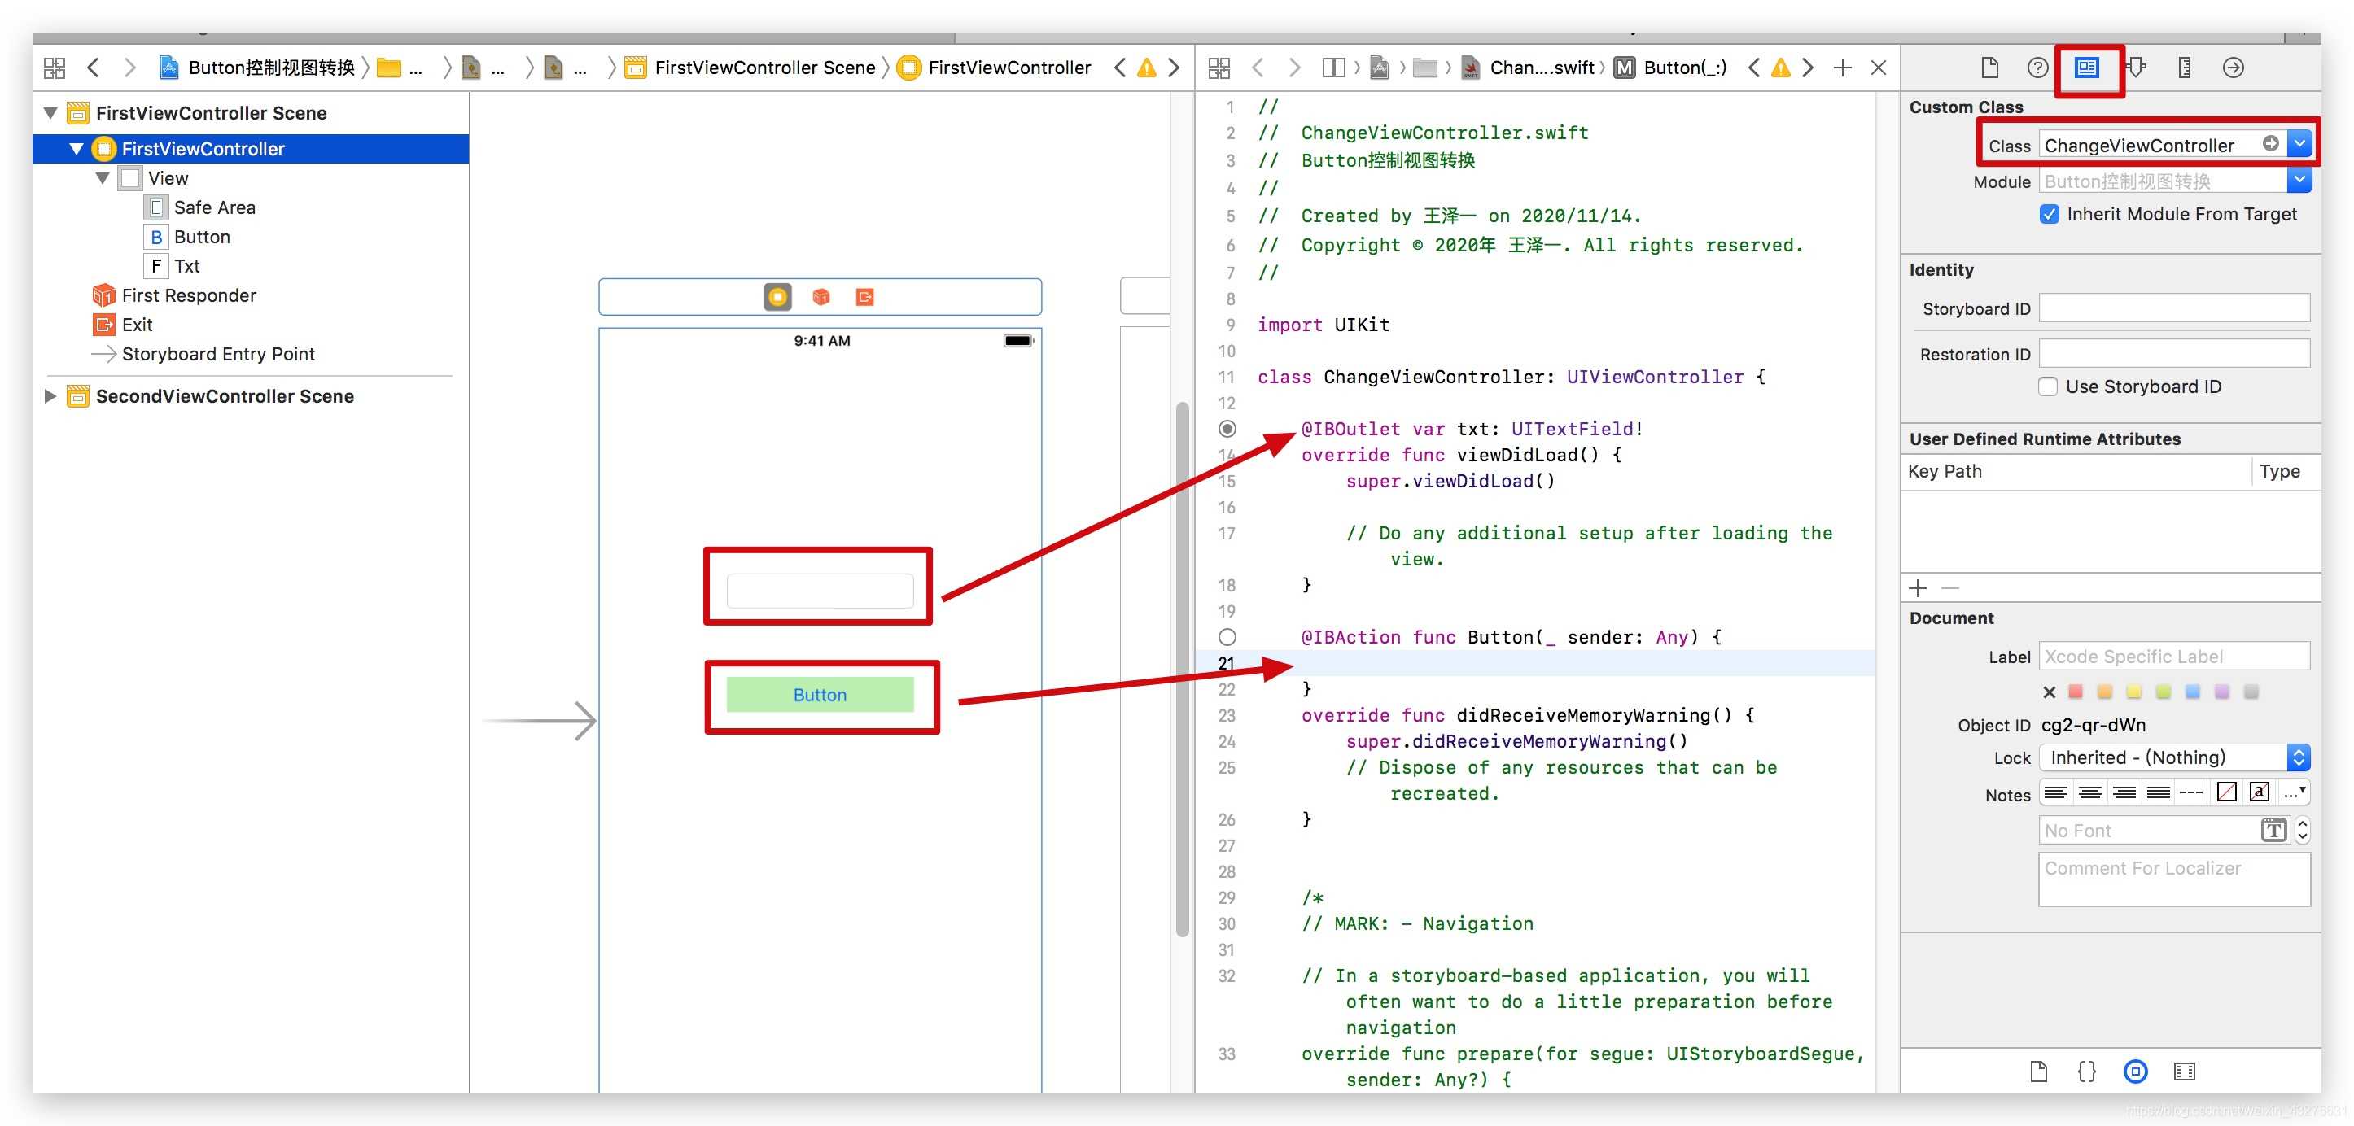
Task: Click the yellow view controller dock icon
Action: [x=777, y=297]
